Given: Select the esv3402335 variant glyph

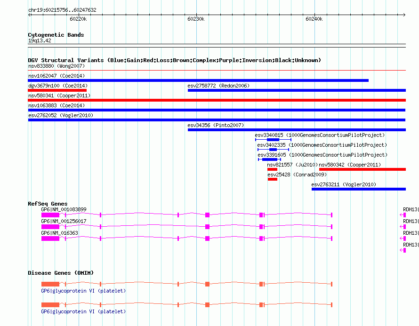Looking at the screenshot, I should pyautogui.click(x=273, y=150).
